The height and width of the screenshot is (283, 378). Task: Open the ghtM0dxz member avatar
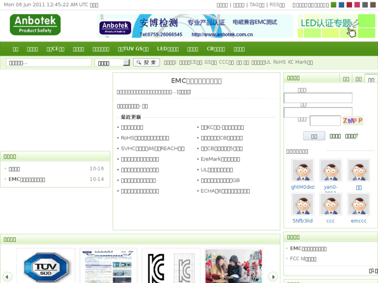coord(303,170)
